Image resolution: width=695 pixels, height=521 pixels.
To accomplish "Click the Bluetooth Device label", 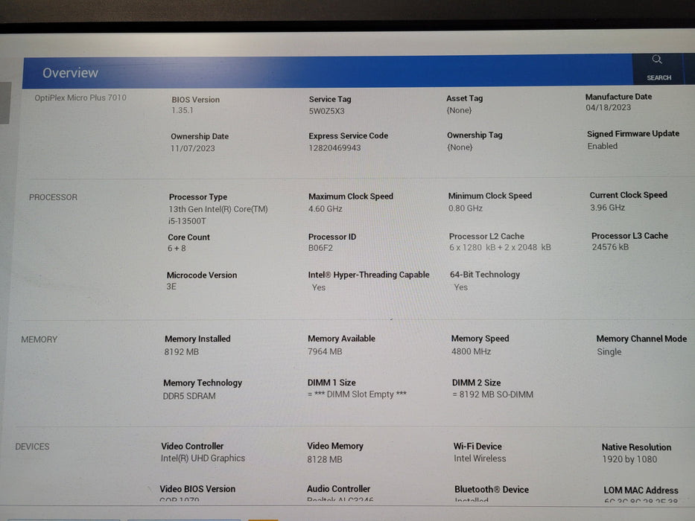I will point(492,490).
